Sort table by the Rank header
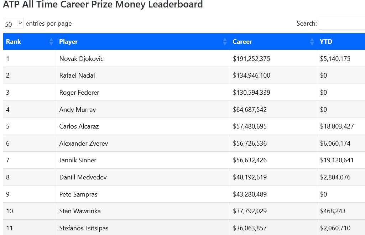Image resolution: width=365 pixels, height=235 pixels. (x=14, y=42)
